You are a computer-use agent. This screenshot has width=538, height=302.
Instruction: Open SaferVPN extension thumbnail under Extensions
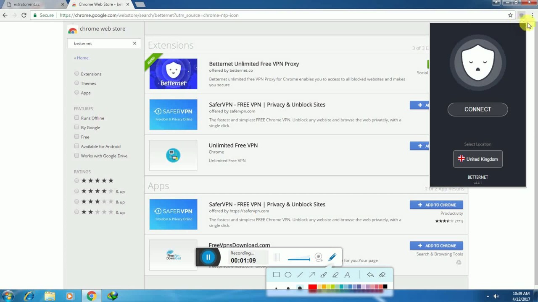[173, 115]
